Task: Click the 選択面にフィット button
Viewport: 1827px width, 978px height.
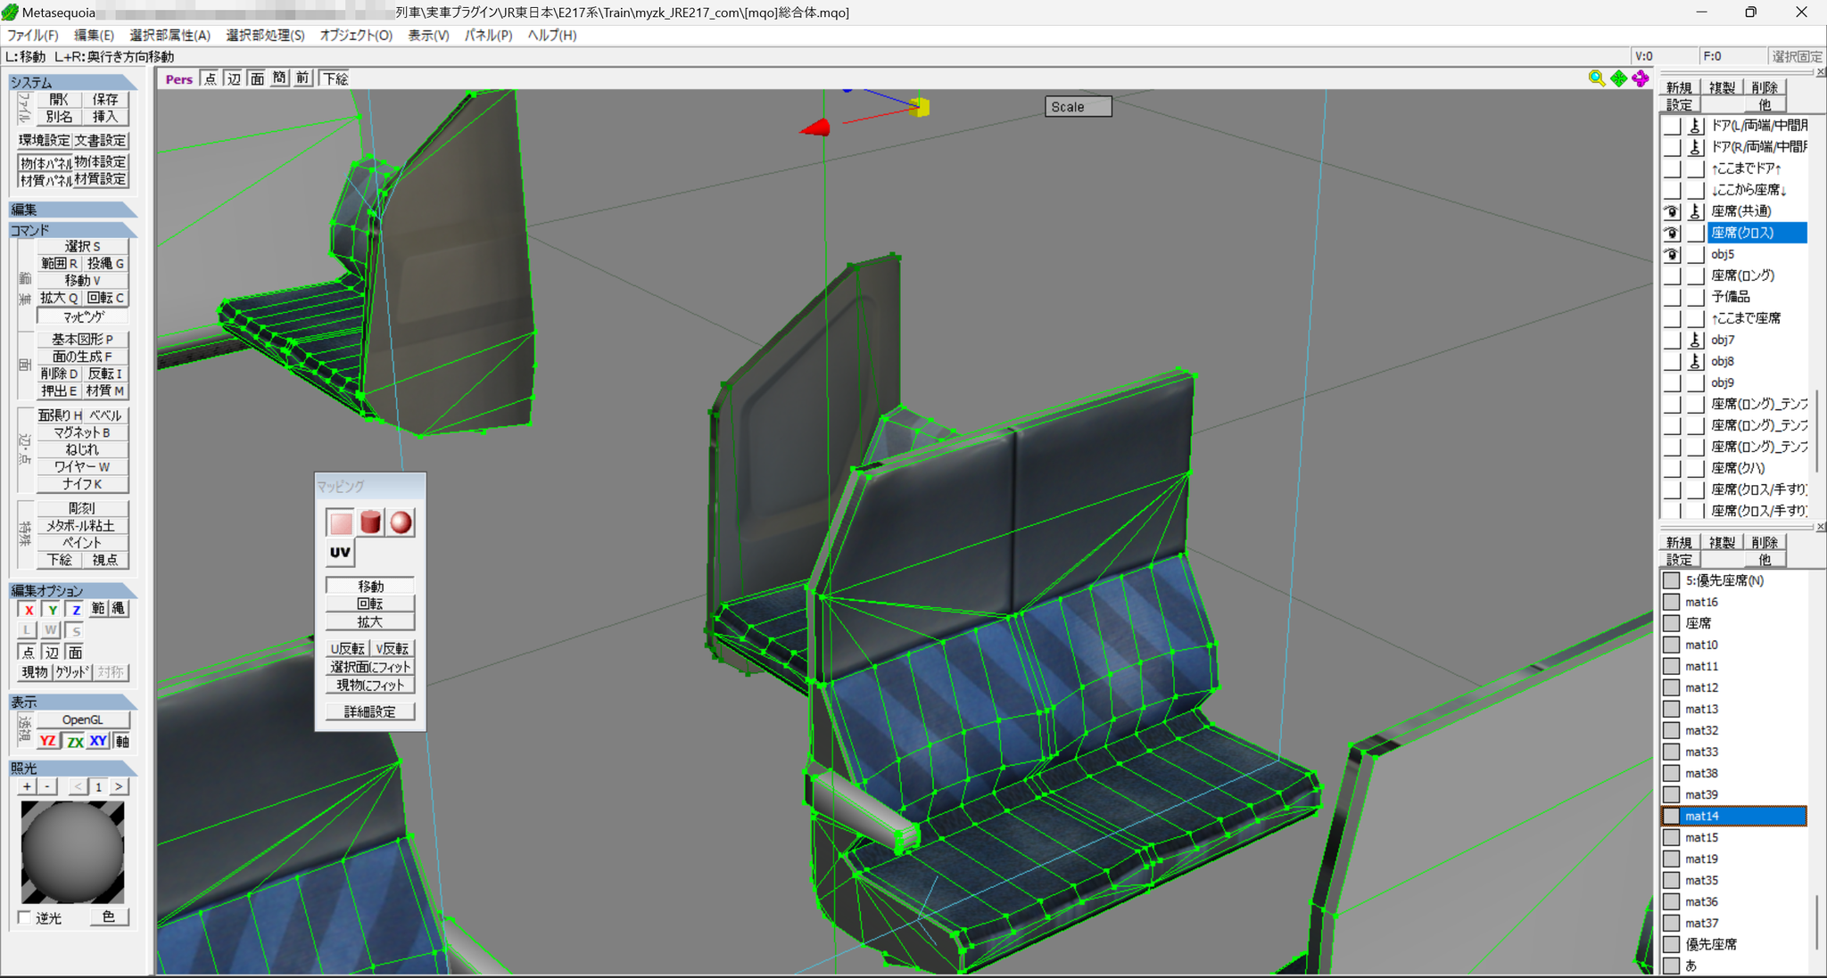Action: click(x=370, y=667)
